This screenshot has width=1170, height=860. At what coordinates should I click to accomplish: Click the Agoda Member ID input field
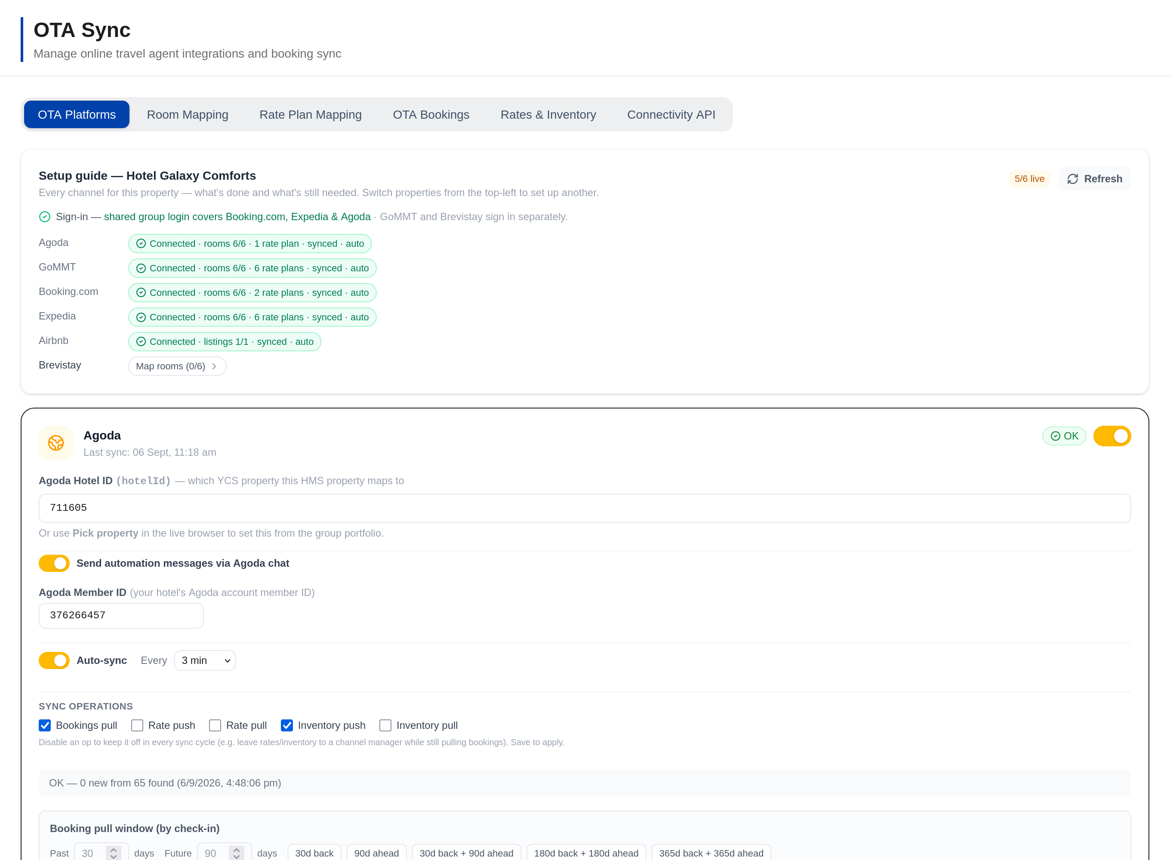click(121, 616)
